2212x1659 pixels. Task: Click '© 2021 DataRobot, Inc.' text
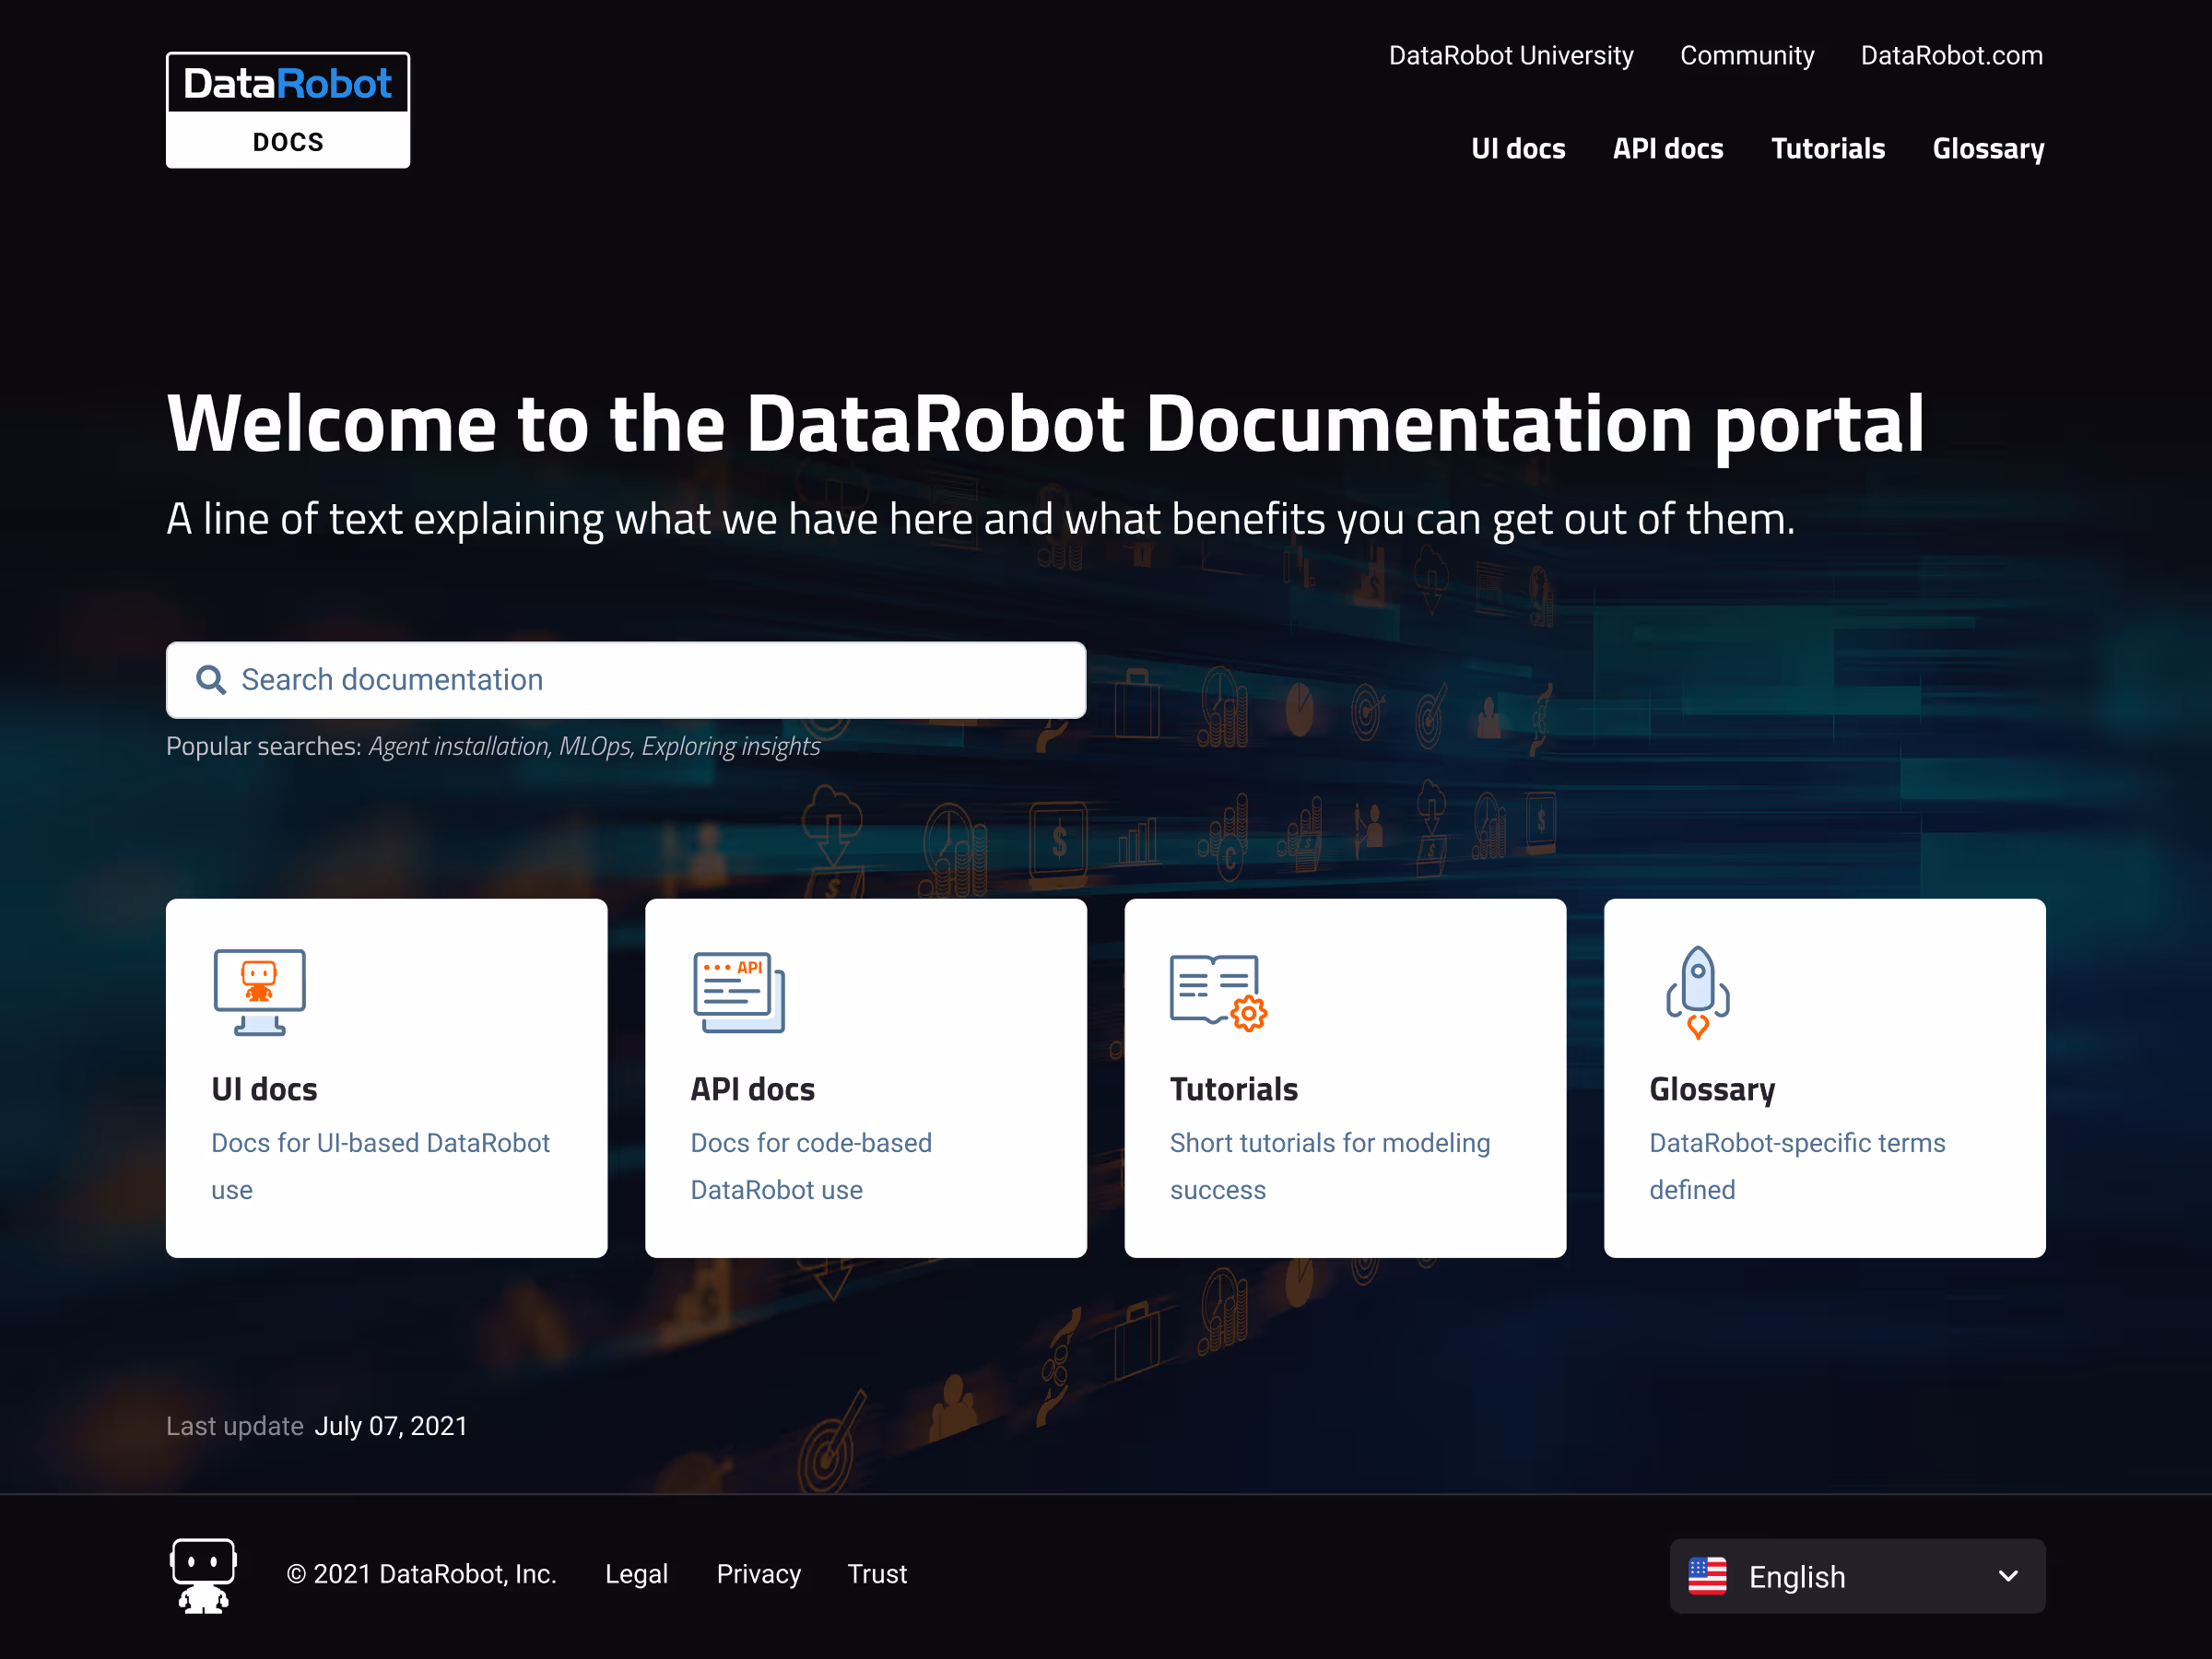(x=421, y=1574)
